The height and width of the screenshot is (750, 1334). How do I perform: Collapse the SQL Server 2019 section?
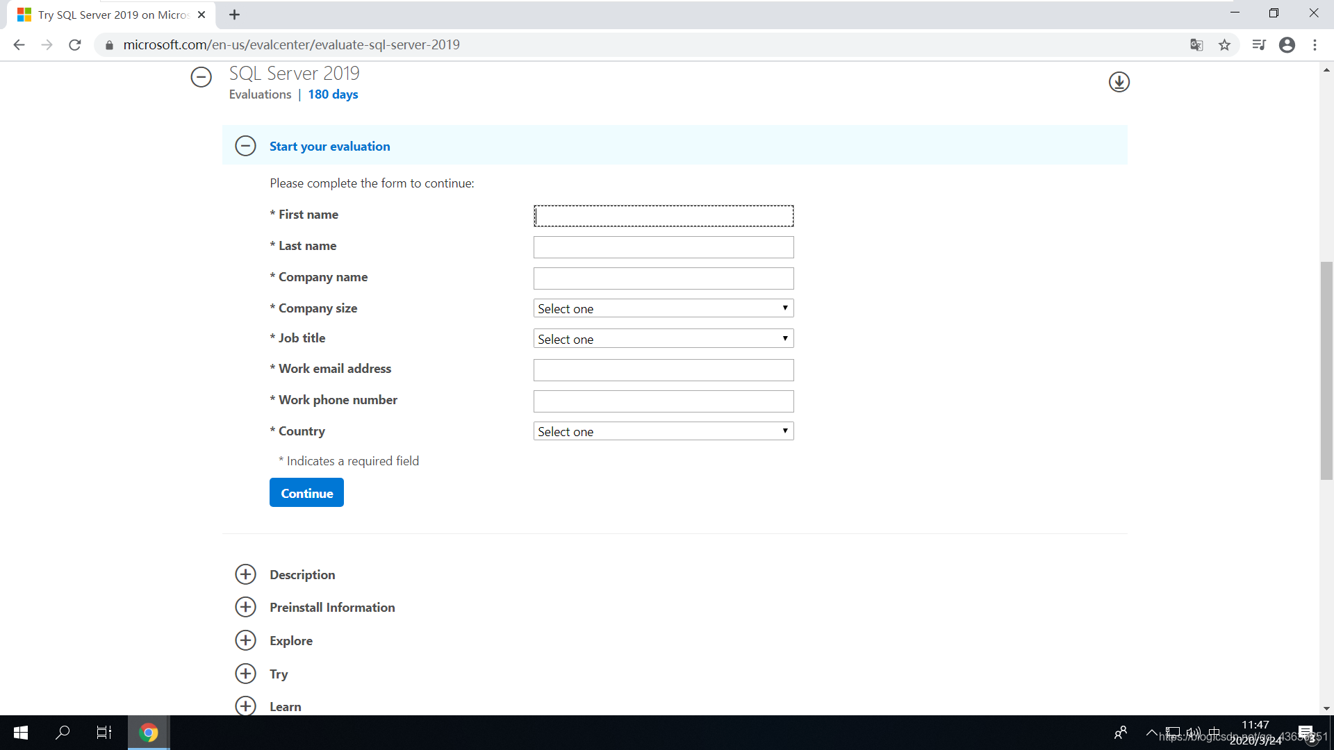(201, 76)
